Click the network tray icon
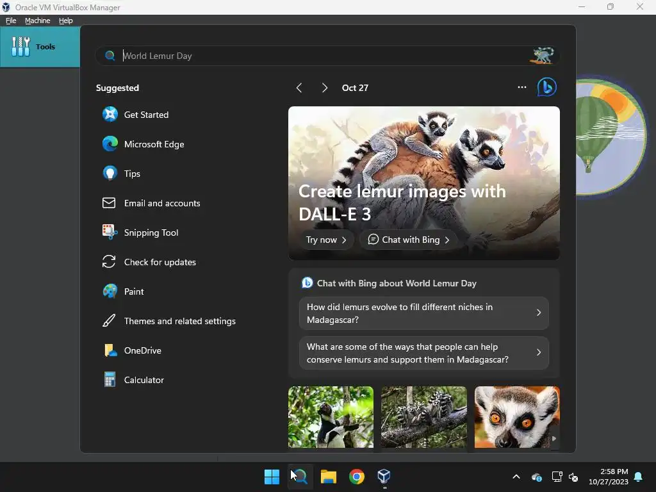This screenshot has height=492, width=656. click(x=557, y=477)
